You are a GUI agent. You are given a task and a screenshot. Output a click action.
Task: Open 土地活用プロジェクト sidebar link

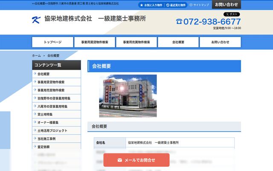point(56,130)
